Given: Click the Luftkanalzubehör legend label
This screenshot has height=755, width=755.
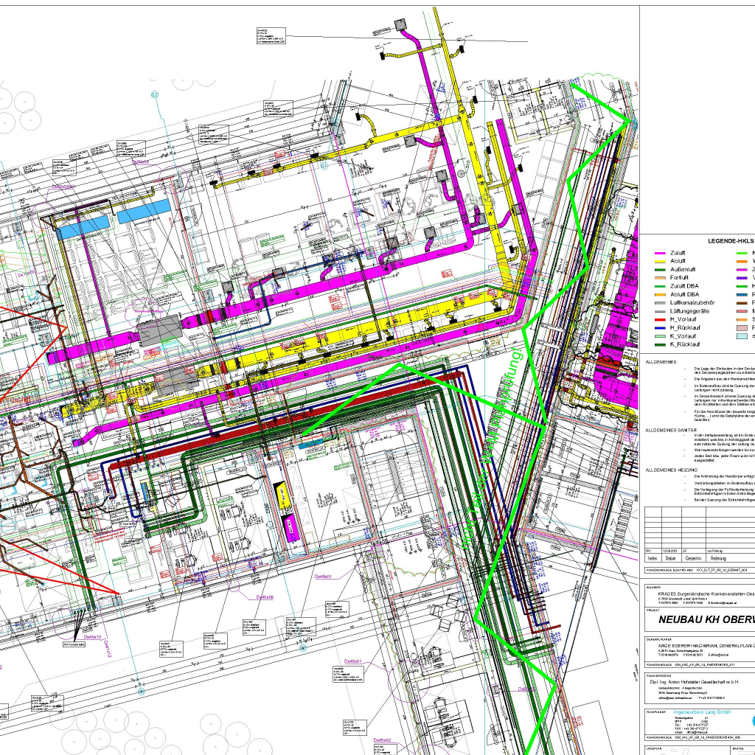Looking at the screenshot, I should click(x=694, y=303).
